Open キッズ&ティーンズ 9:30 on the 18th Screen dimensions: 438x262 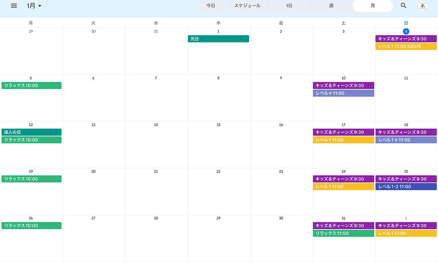406,132
